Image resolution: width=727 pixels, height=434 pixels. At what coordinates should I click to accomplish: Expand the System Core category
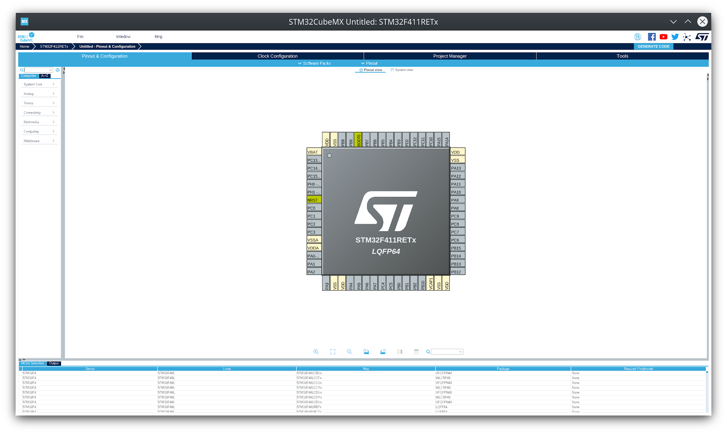coord(39,84)
